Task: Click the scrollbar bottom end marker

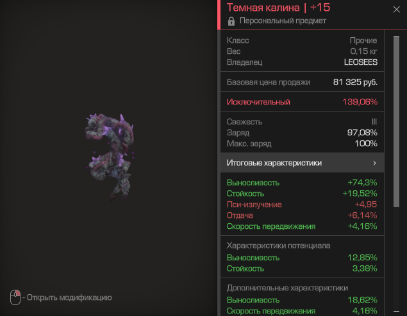Action: [x=396, y=311]
